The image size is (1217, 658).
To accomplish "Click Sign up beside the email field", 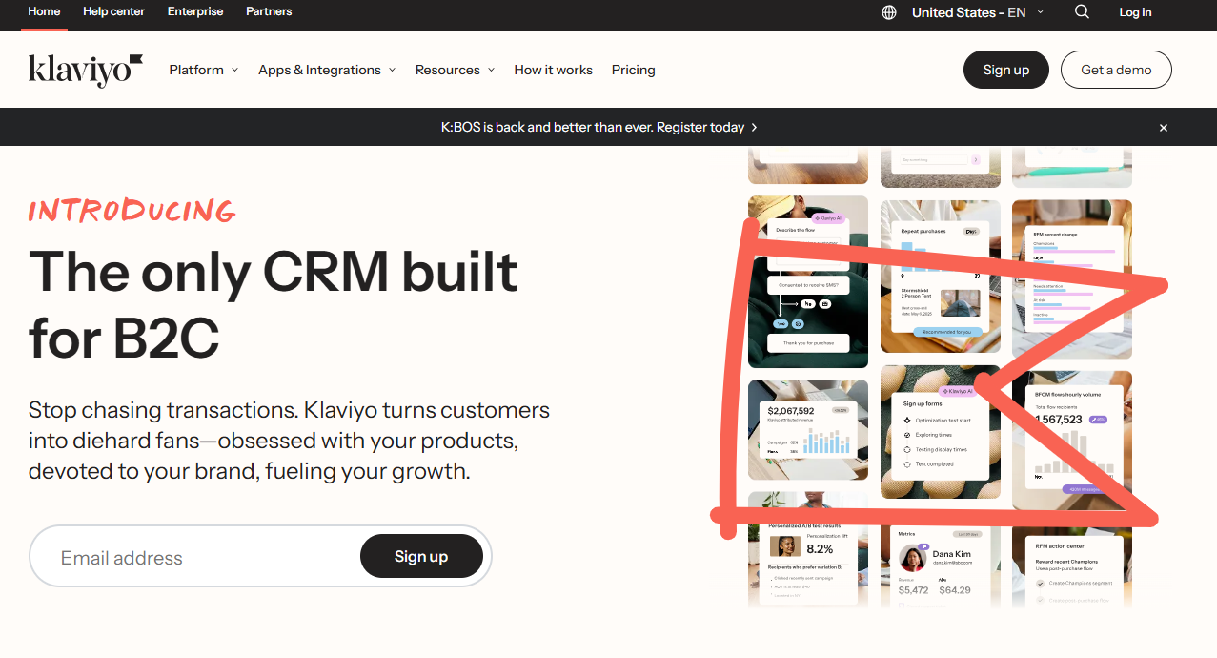I will tap(421, 556).
